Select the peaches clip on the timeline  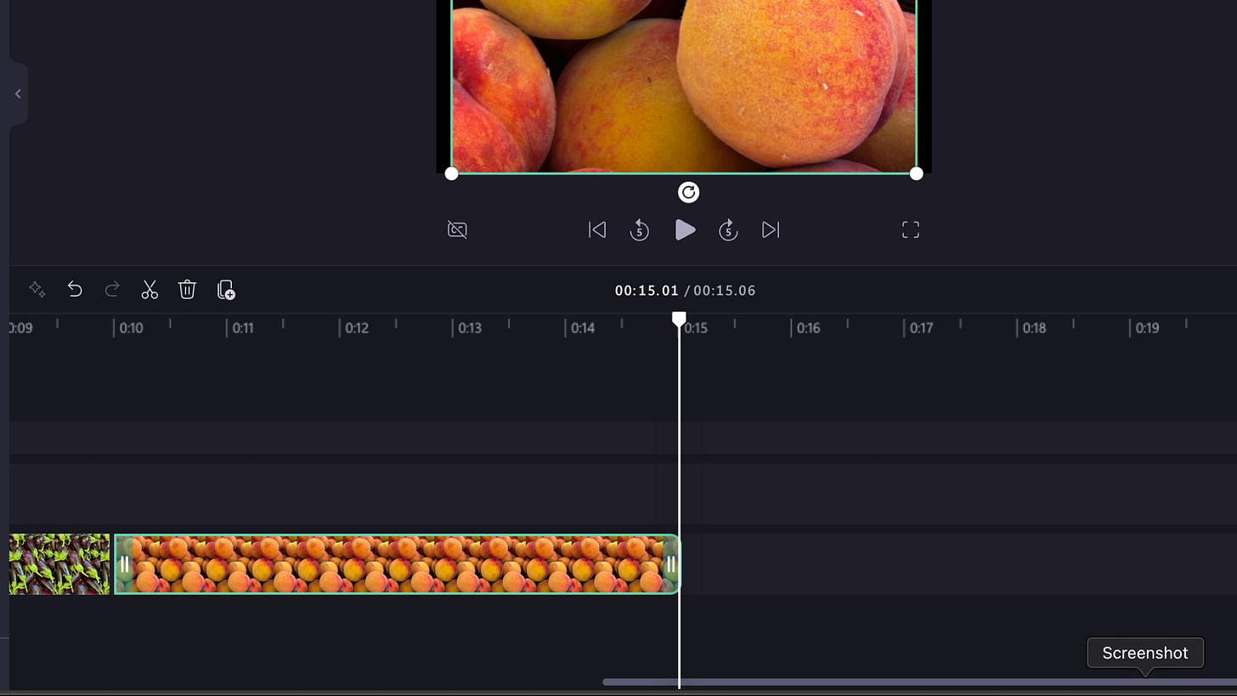[397, 564]
